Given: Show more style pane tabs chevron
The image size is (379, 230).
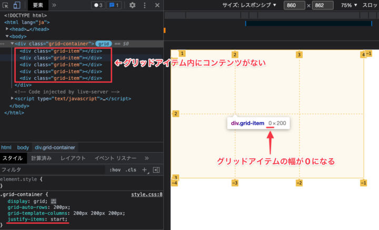Looking at the screenshot, I should (x=147, y=158).
